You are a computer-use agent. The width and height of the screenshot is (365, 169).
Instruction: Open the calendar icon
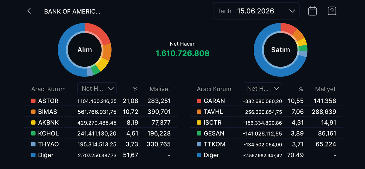[312, 11]
